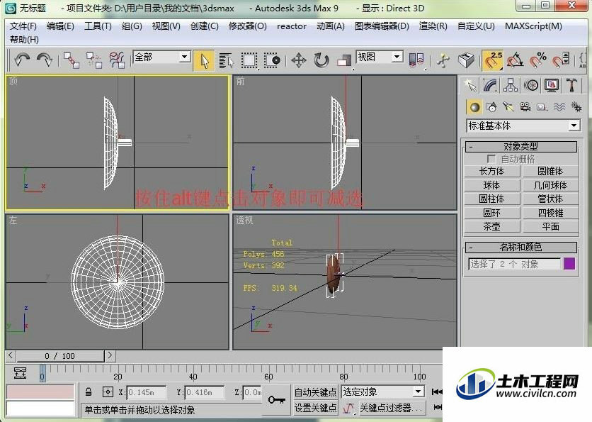Select the Select and Link tool
Screen dimensions: 592x422
tap(72, 60)
